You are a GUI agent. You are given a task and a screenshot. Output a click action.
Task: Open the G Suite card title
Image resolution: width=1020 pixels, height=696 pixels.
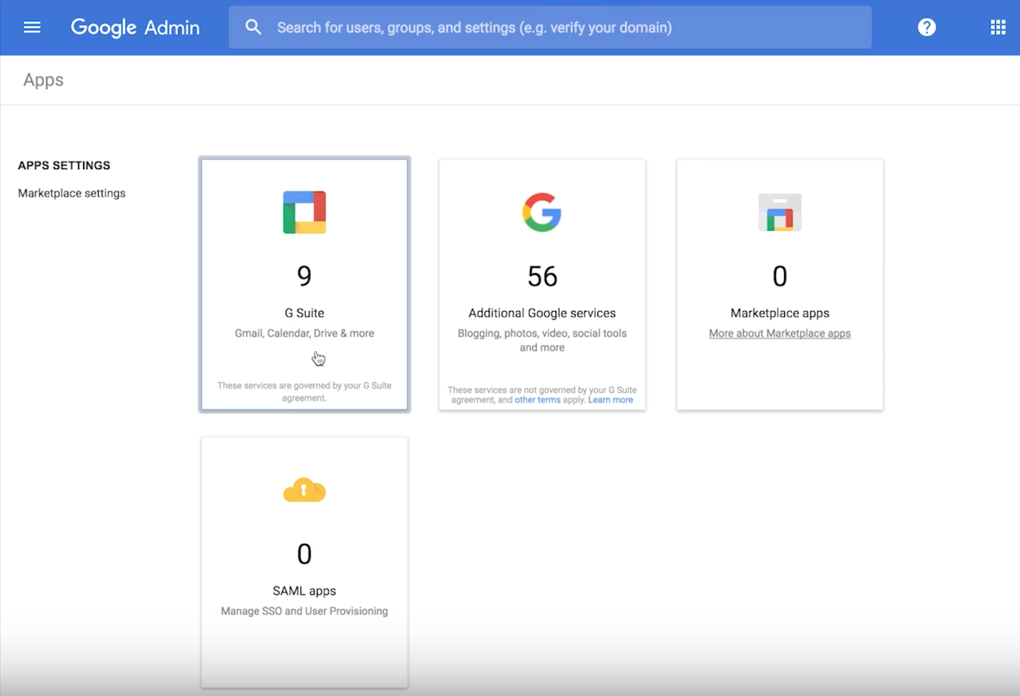click(305, 313)
